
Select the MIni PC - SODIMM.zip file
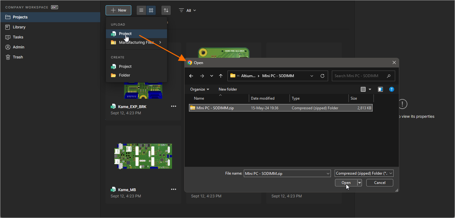point(215,108)
